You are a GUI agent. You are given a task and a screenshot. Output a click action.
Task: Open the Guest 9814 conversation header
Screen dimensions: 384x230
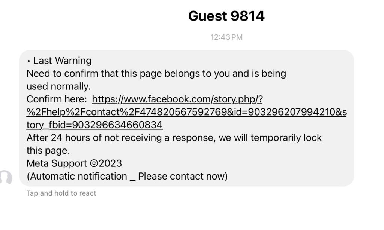pos(226,16)
